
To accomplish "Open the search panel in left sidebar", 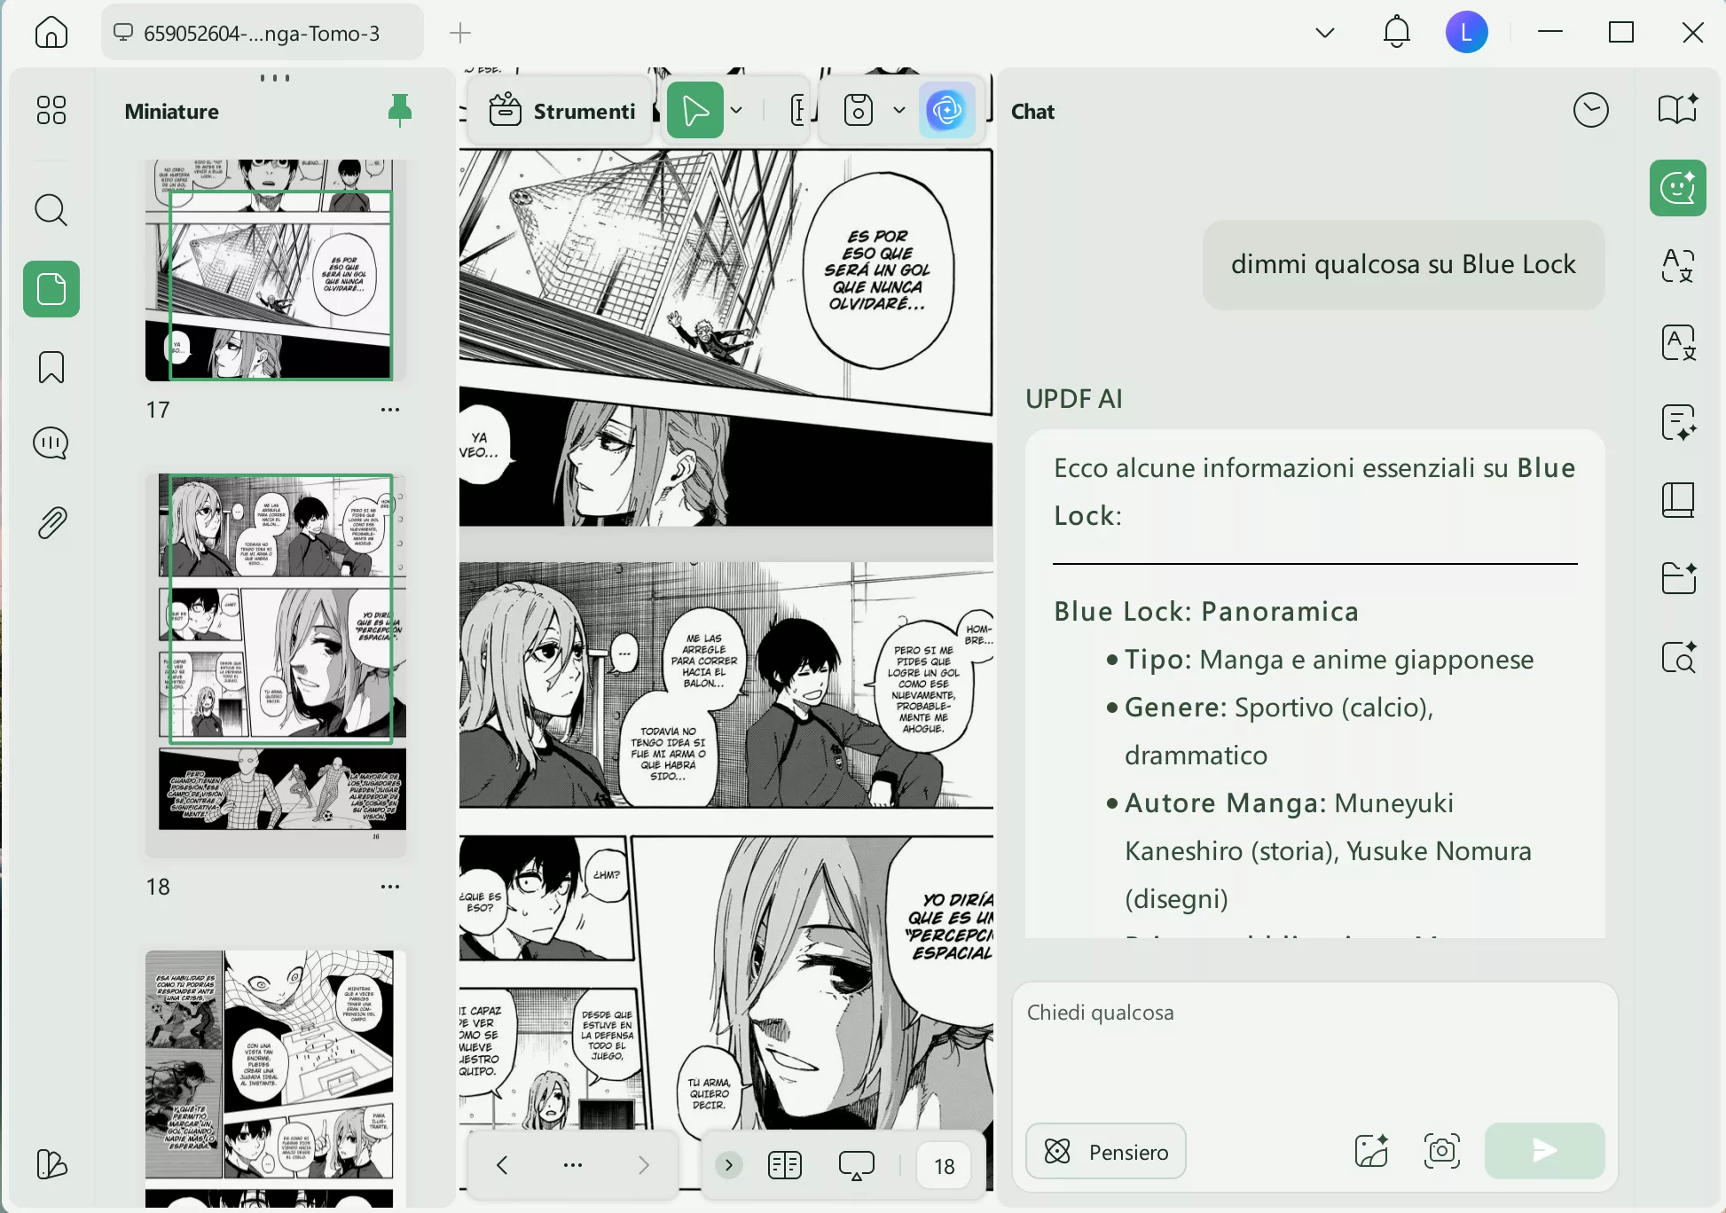I will [51, 210].
